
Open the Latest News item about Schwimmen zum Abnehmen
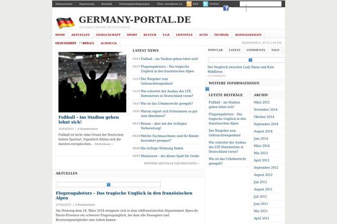coord(169,114)
